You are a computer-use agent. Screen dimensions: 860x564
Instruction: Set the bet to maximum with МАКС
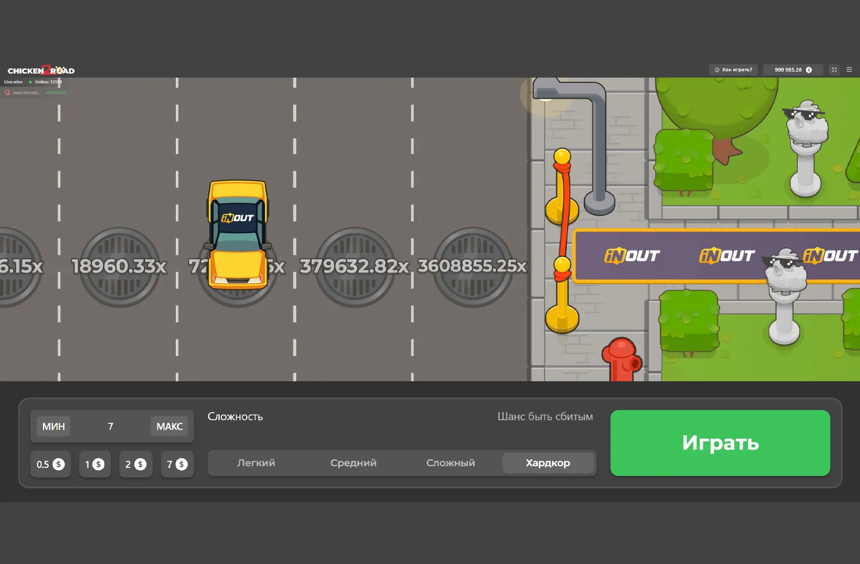pyautogui.click(x=169, y=426)
